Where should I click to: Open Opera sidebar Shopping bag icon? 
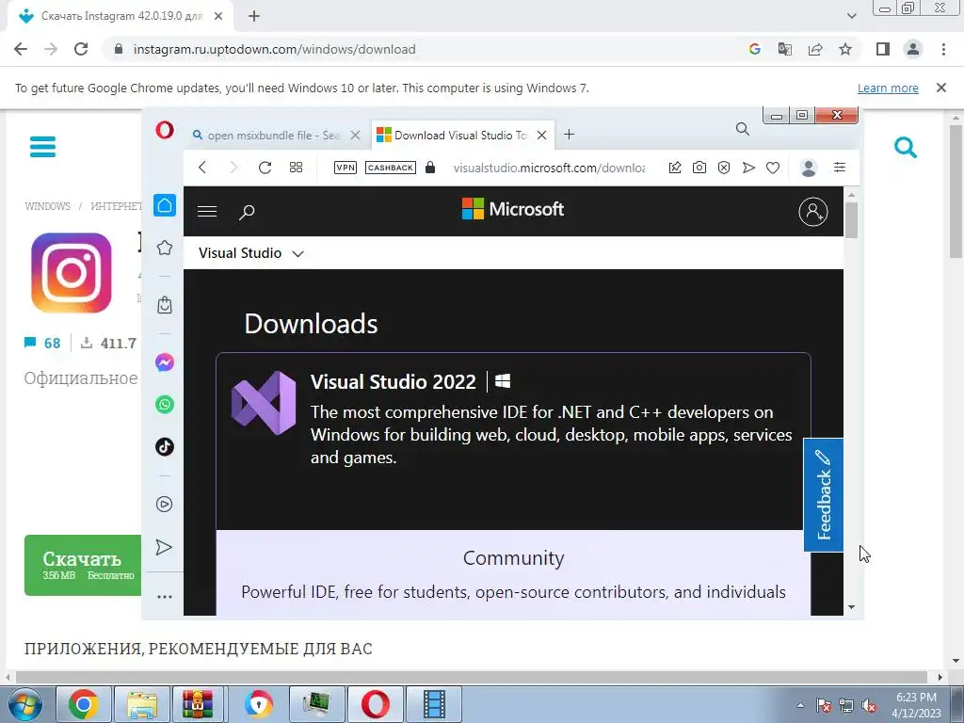164,305
